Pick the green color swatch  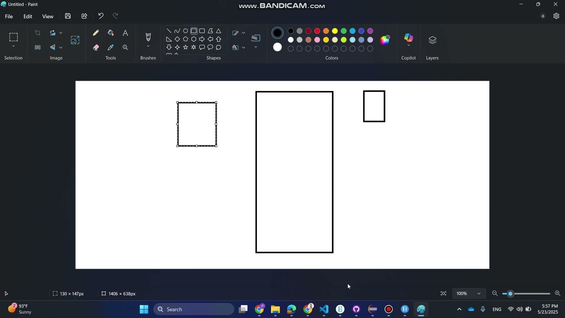click(343, 31)
